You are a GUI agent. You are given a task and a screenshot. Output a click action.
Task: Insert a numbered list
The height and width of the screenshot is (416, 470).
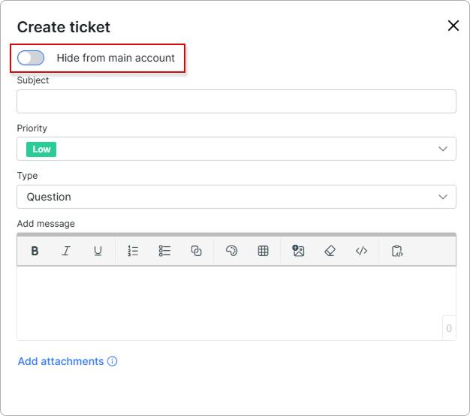(x=133, y=251)
